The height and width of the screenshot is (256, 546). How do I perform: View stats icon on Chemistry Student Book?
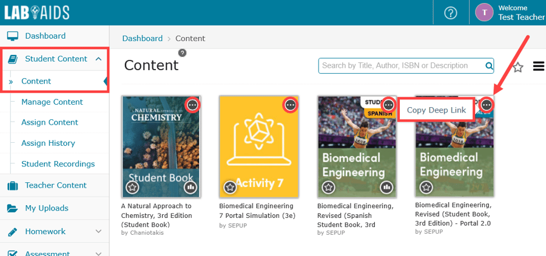coord(192,188)
